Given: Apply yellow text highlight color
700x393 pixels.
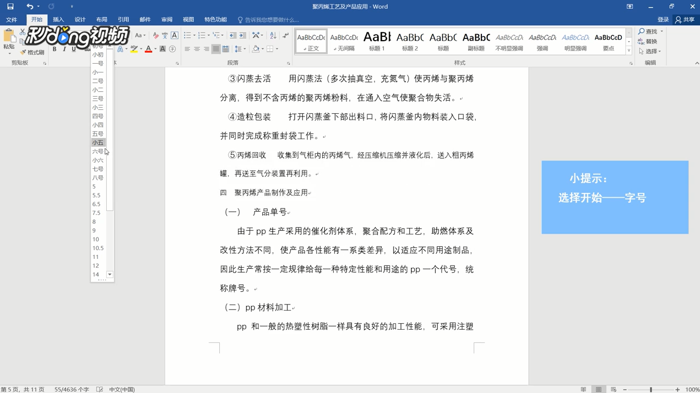Looking at the screenshot, I should click(x=134, y=49).
